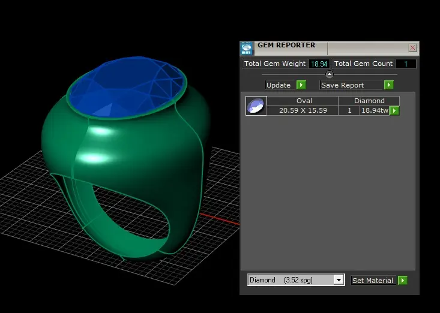Click the Set Material label
This screenshot has width=440, height=313.
pyautogui.click(x=373, y=281)
